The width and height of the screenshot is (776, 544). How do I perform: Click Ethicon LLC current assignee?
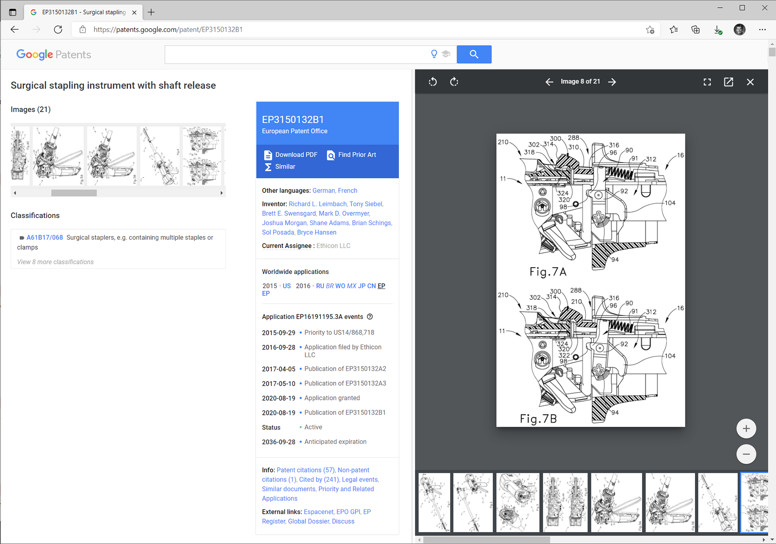pyautogui.click(x=333, y=246)
